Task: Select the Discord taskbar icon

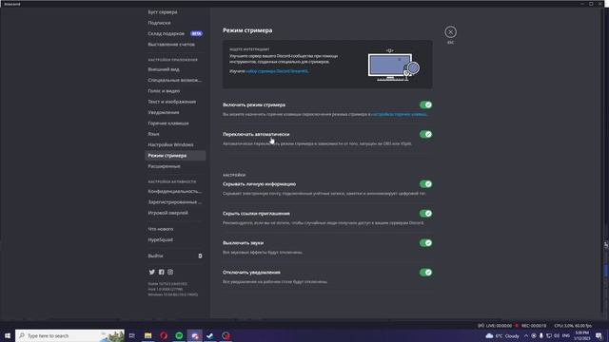Action: click(194, 335)
